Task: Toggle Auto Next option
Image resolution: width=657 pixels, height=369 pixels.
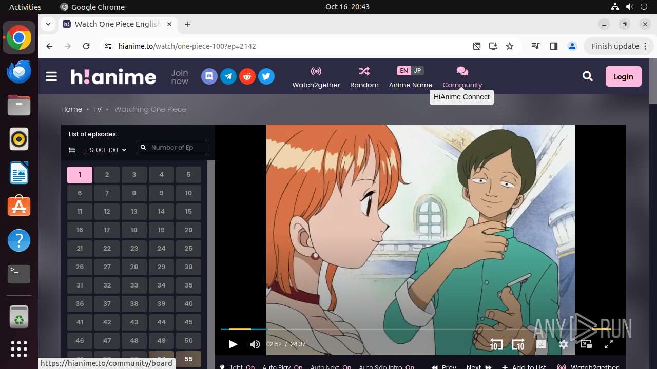Action: [x=331, y=366]
